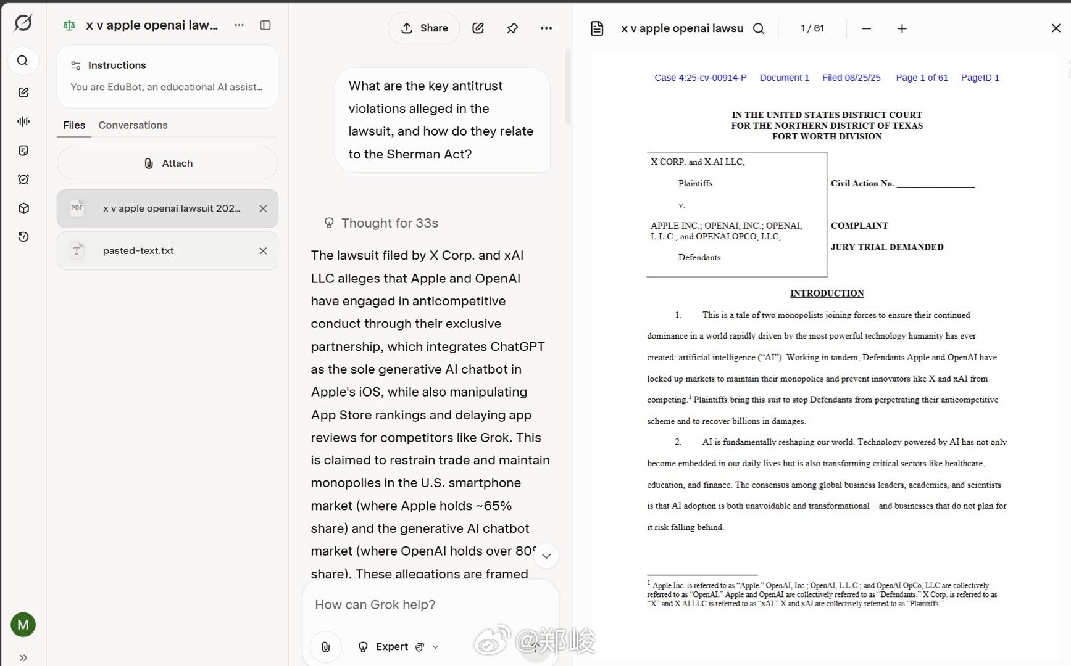The height and width of the screenshot is (666, 1071).
Task: Start a new chat from sidebar compose icon
Action: click(x=23, y=92)
